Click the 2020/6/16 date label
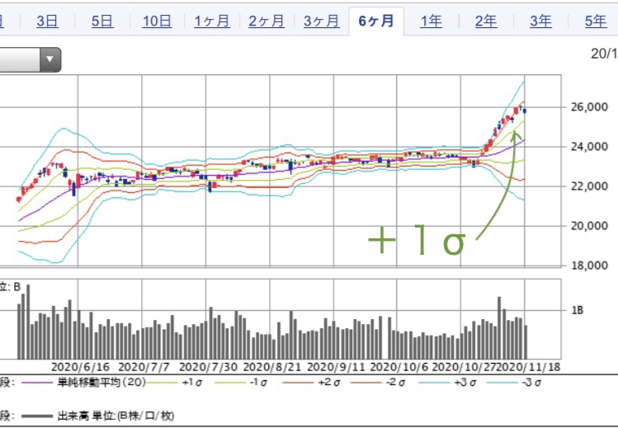 coord(80,367)
